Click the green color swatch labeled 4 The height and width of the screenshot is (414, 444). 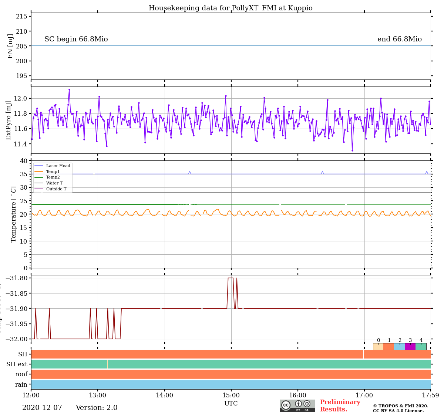421,346
